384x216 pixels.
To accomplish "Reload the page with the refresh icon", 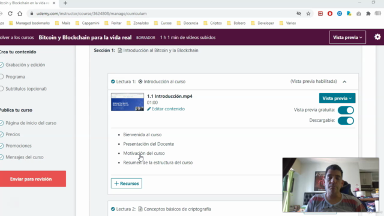I will [x=10, y=14].
